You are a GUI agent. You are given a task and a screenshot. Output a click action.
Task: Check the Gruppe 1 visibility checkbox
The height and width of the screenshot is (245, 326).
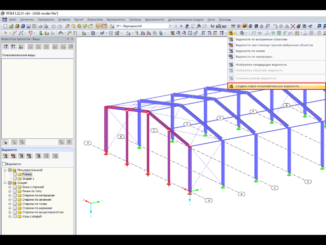tap(15, 178)
